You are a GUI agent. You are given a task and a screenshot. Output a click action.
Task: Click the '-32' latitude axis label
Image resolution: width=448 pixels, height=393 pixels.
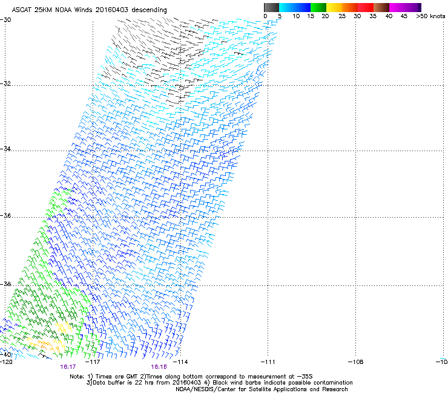click(x=5, y=83)
